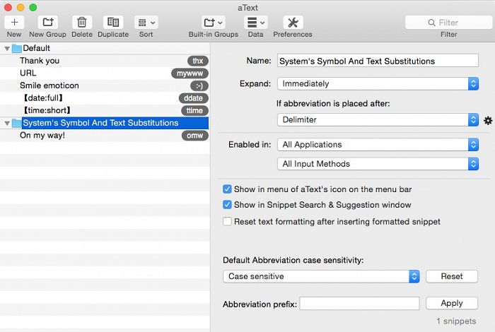This screenshot has height=332, width=495.
Task: Click the New Group folder icon
Action: (x=47, y=23)
